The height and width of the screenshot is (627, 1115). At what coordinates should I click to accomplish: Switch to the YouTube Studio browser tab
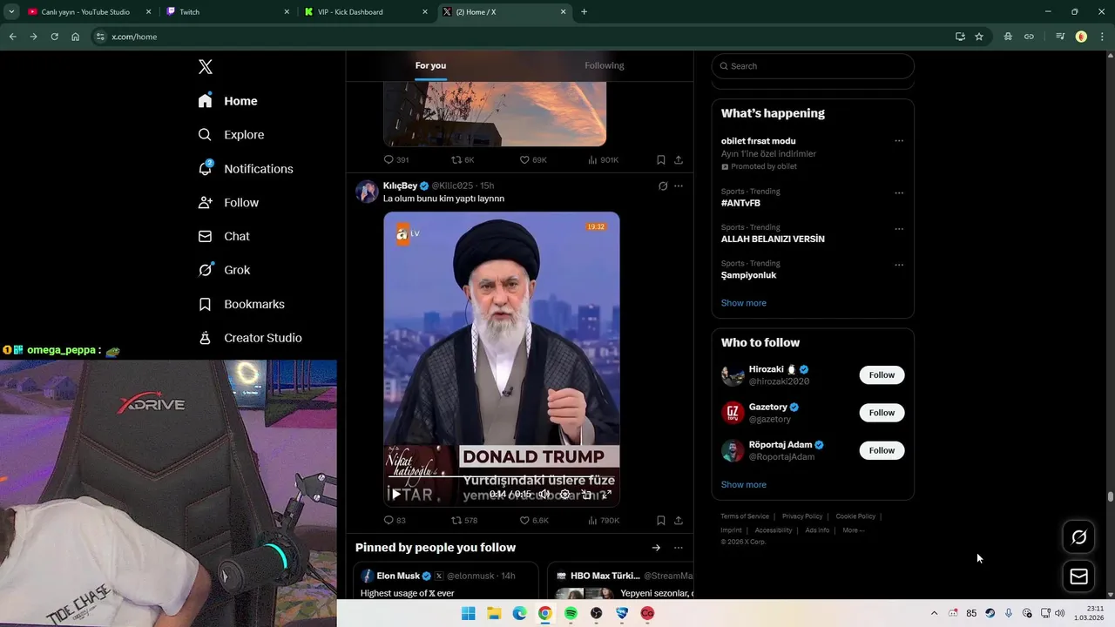click(87, 12)
